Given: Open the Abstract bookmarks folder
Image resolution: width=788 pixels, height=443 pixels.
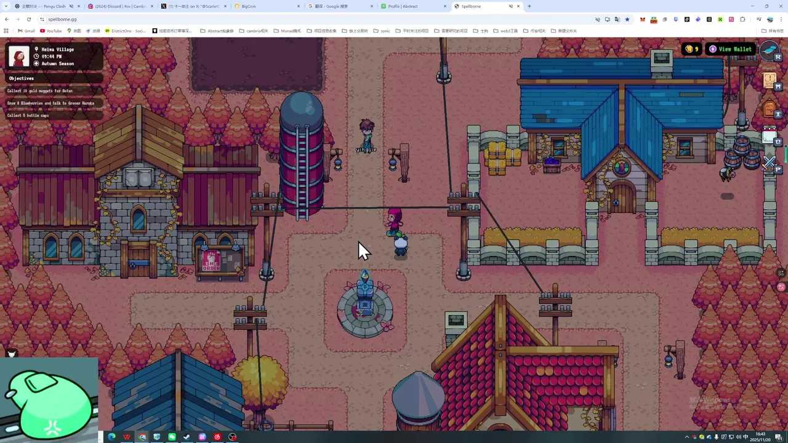Looking at the screenshot, I should 217,31.
